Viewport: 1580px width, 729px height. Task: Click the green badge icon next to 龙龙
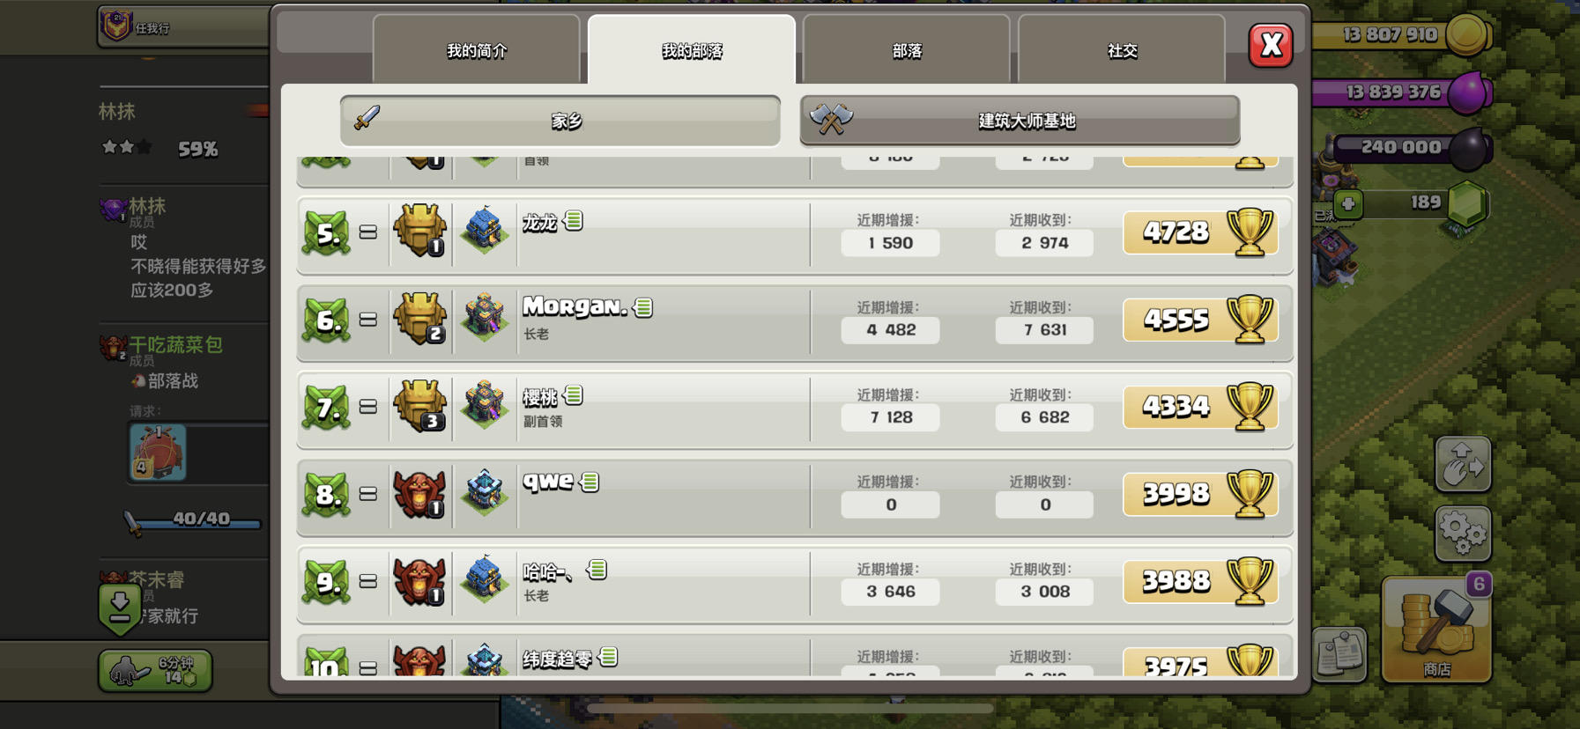[x=574, y=220]
